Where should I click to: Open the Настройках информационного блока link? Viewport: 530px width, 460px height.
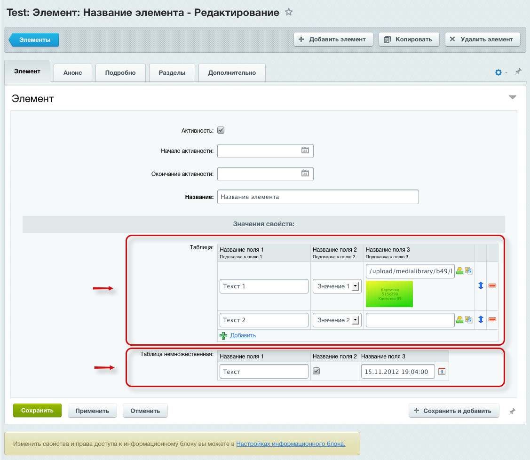click(291, 444)
